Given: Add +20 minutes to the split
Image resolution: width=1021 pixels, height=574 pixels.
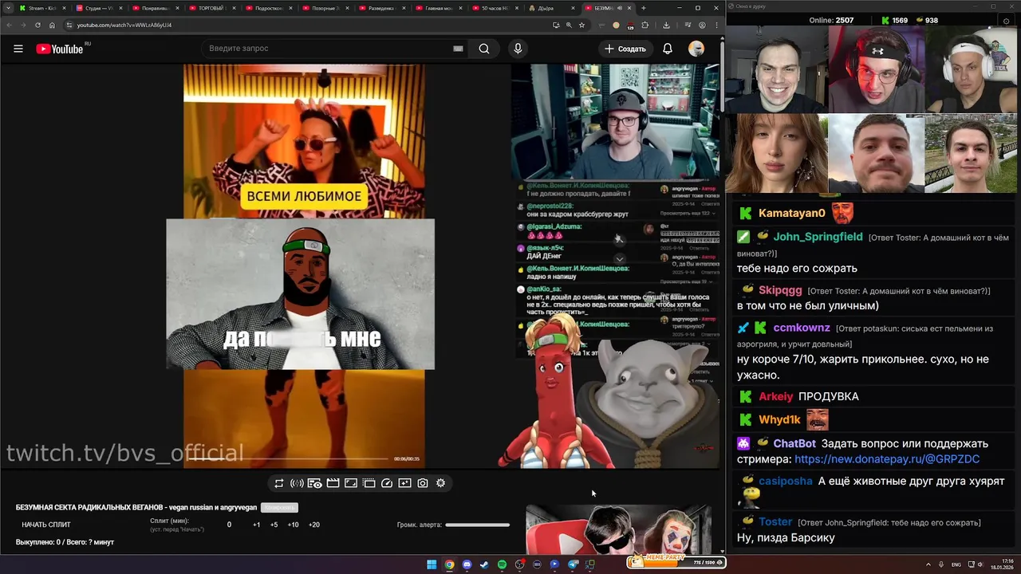Looking at the screenshot, I should click(x=314, y=525).
